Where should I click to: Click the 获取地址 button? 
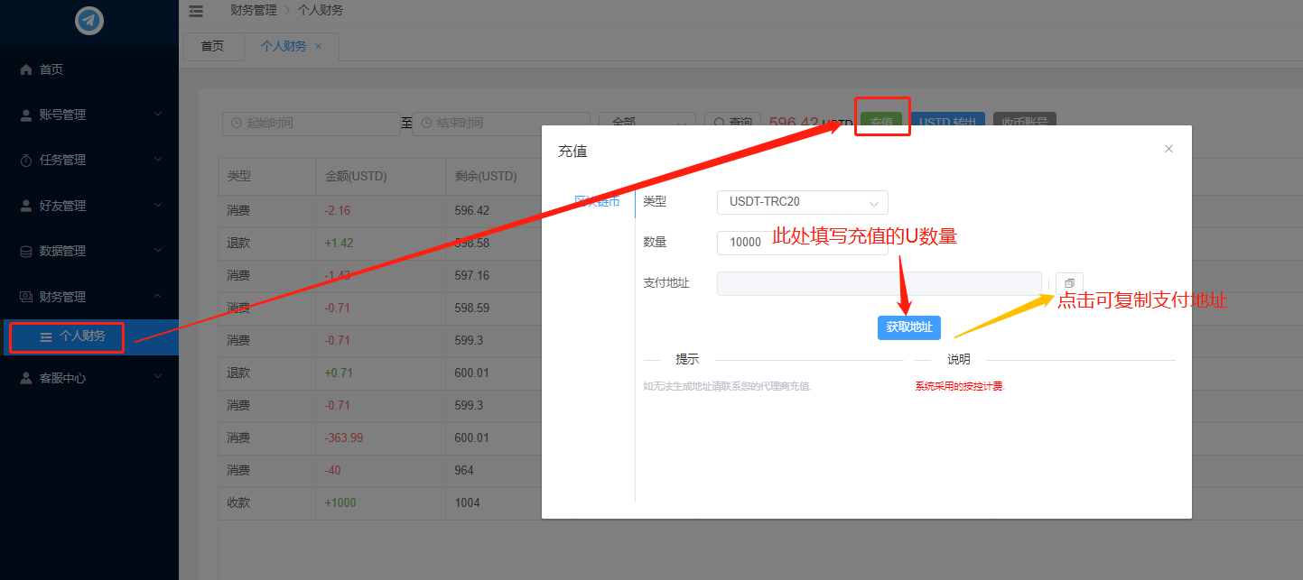[x=908, y=327]
